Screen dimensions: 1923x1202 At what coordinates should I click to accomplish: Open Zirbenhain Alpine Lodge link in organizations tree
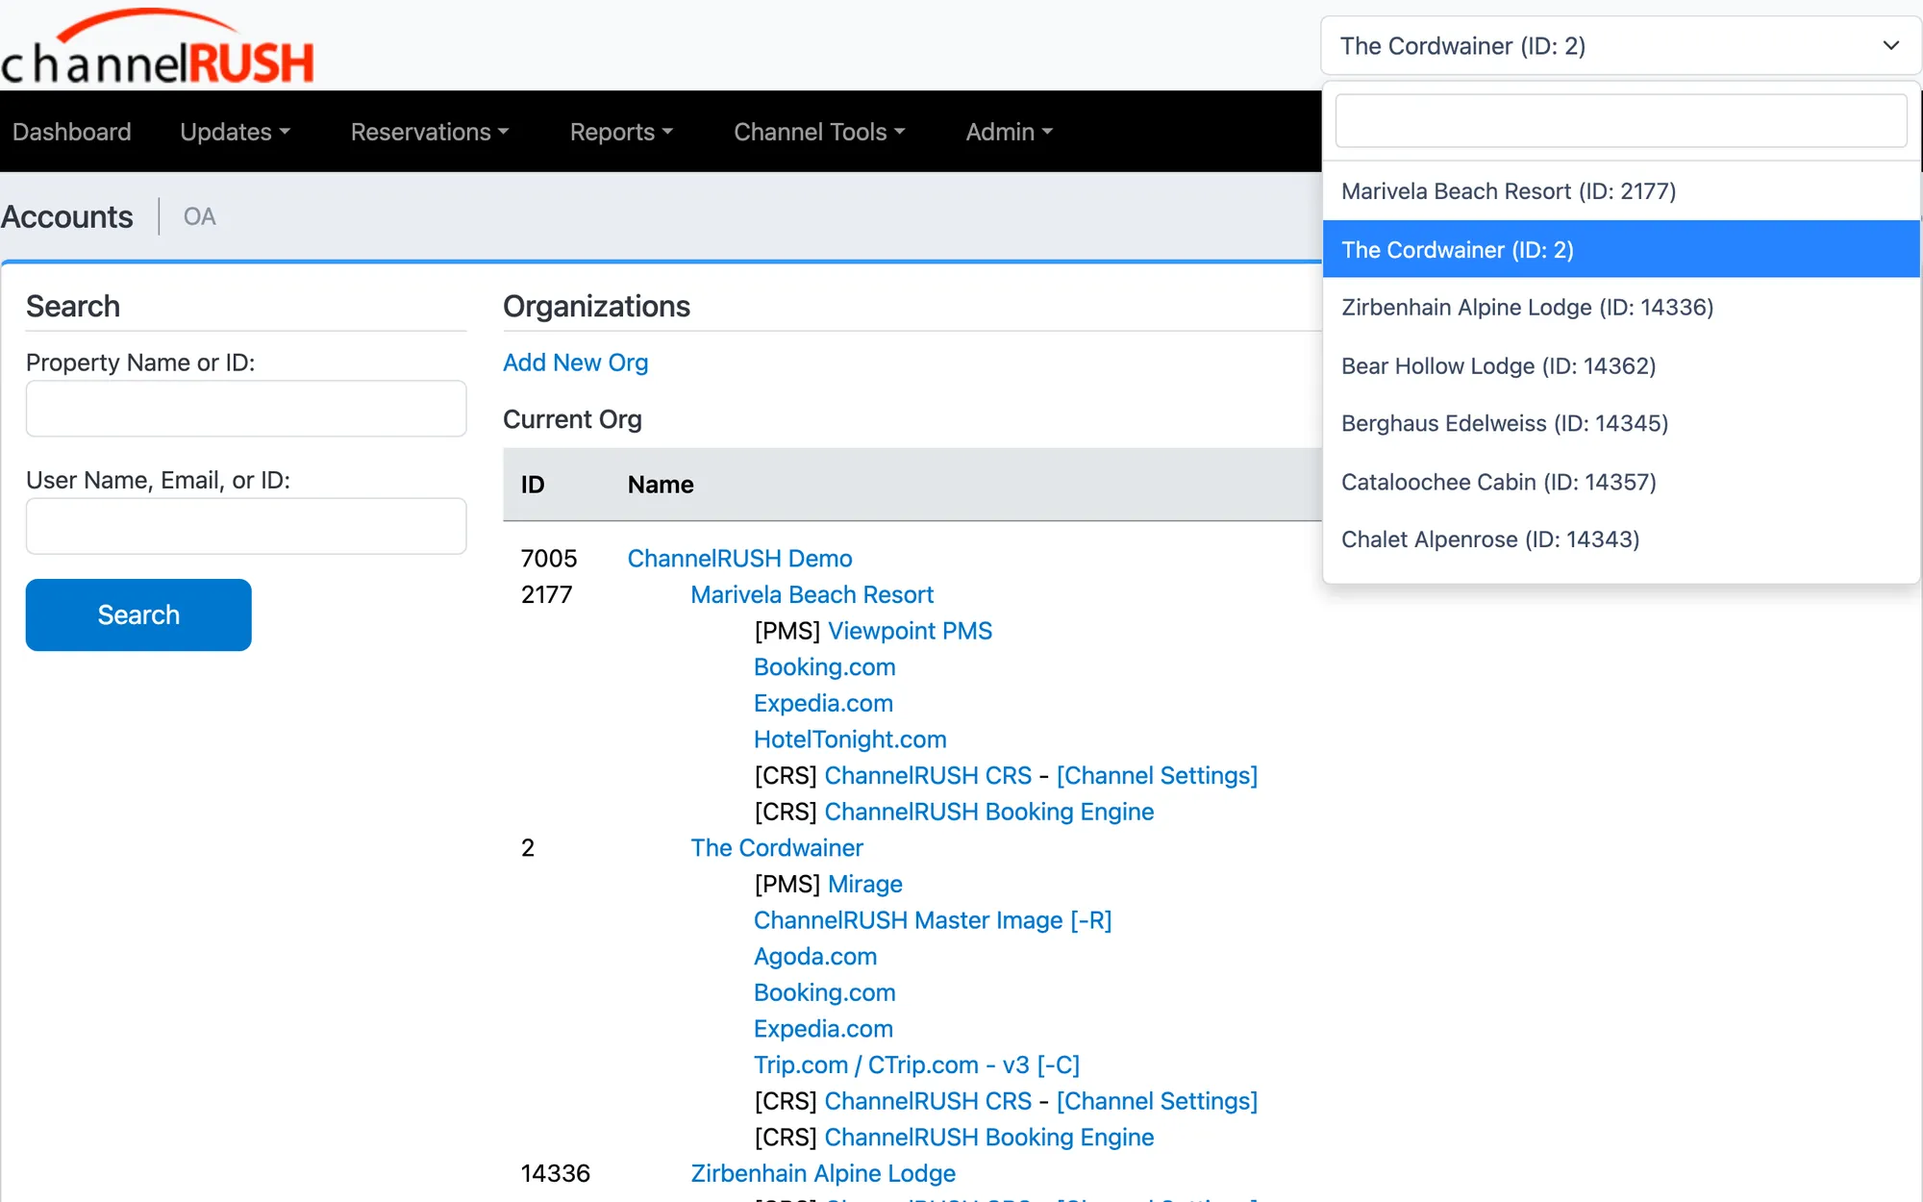pyautogui.click(x=823, y=1174)
